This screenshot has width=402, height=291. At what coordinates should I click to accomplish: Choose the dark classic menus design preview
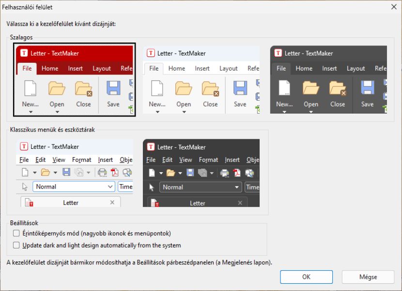(x=201, y=173)
